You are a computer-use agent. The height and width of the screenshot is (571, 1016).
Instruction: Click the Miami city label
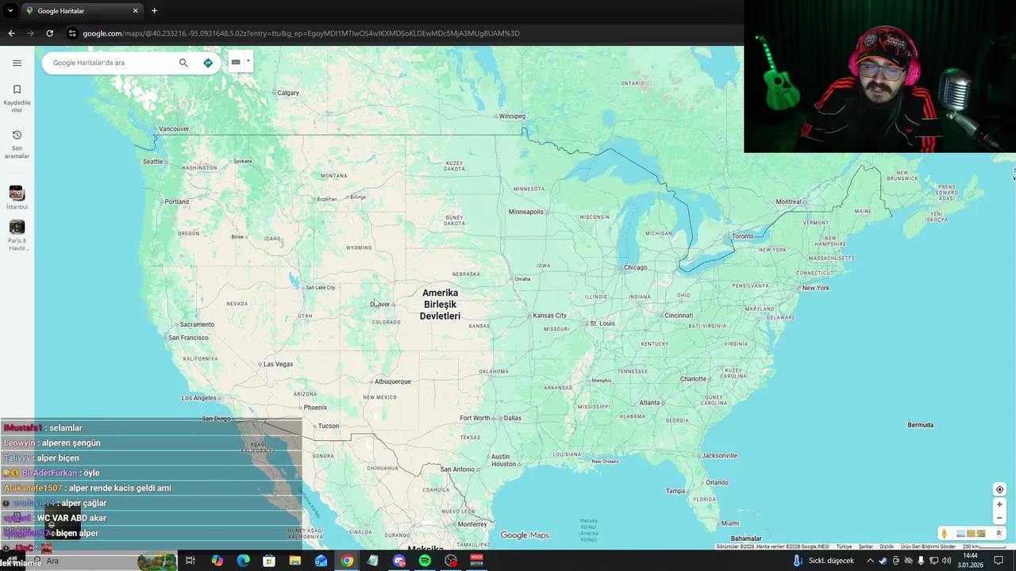tap(729, 523)
